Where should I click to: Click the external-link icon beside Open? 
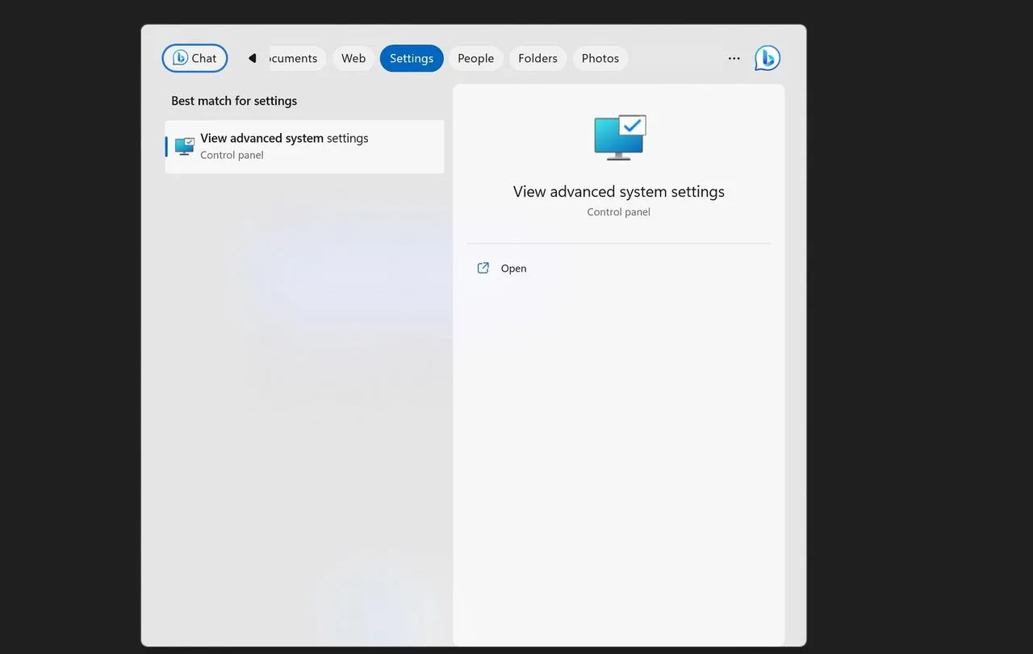tap(483, 269)
